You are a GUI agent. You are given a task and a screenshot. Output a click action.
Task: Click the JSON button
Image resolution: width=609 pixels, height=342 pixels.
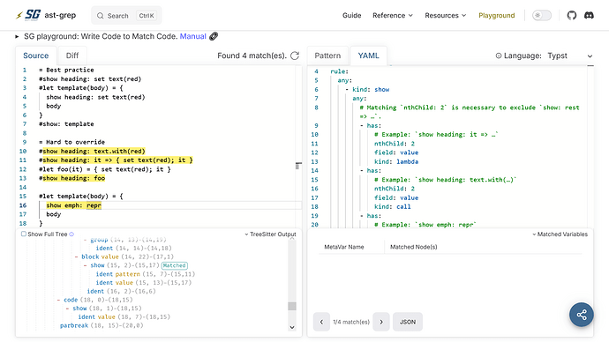point(408,322)
